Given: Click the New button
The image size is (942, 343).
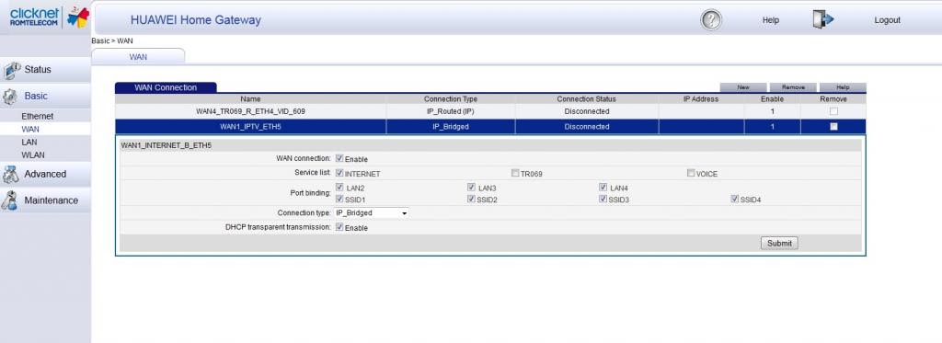Looking at the screenshot, I should tap(743, 87).
